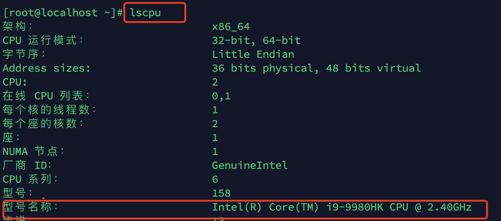Image resolution: width=501 pixels, height=221 pixels.
Task: Click the model number value 158
Action: click(221, 193)
